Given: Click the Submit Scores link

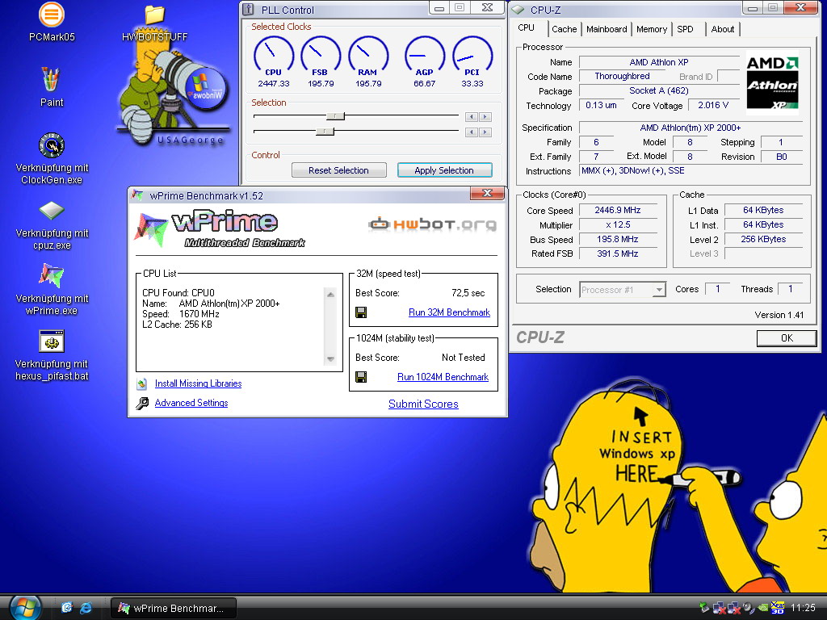Looking at the screenshot, I should [423, 404].
